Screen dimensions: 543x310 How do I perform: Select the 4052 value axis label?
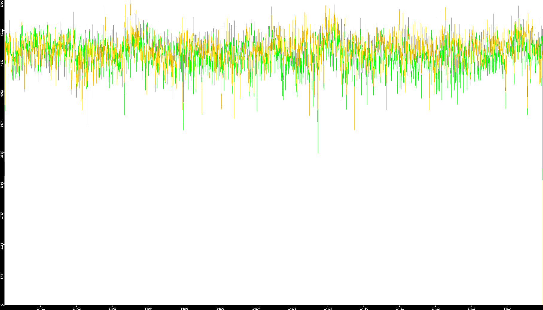2,93
